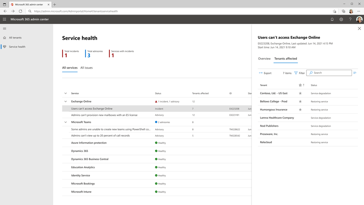This screenshot has width=364, height=205.
Task: Collapse the Microsoft Teams group
Action: coord(66,122)
